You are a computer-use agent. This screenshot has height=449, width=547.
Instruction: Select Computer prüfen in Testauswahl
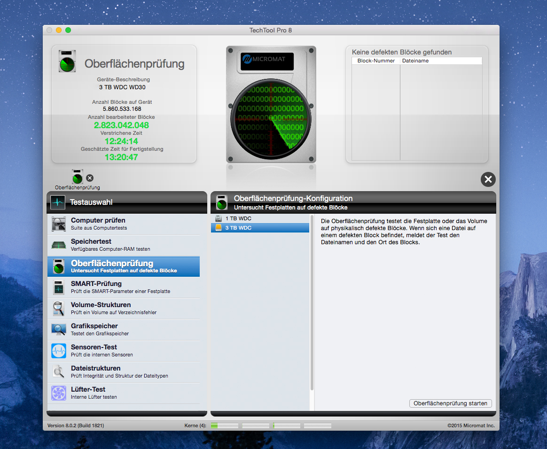click(x=124, y=224)
